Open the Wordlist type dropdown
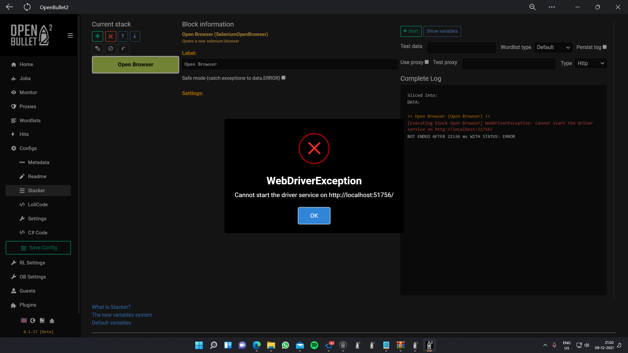Viewport: 628px width, 353px height. (x=553, y=47)
